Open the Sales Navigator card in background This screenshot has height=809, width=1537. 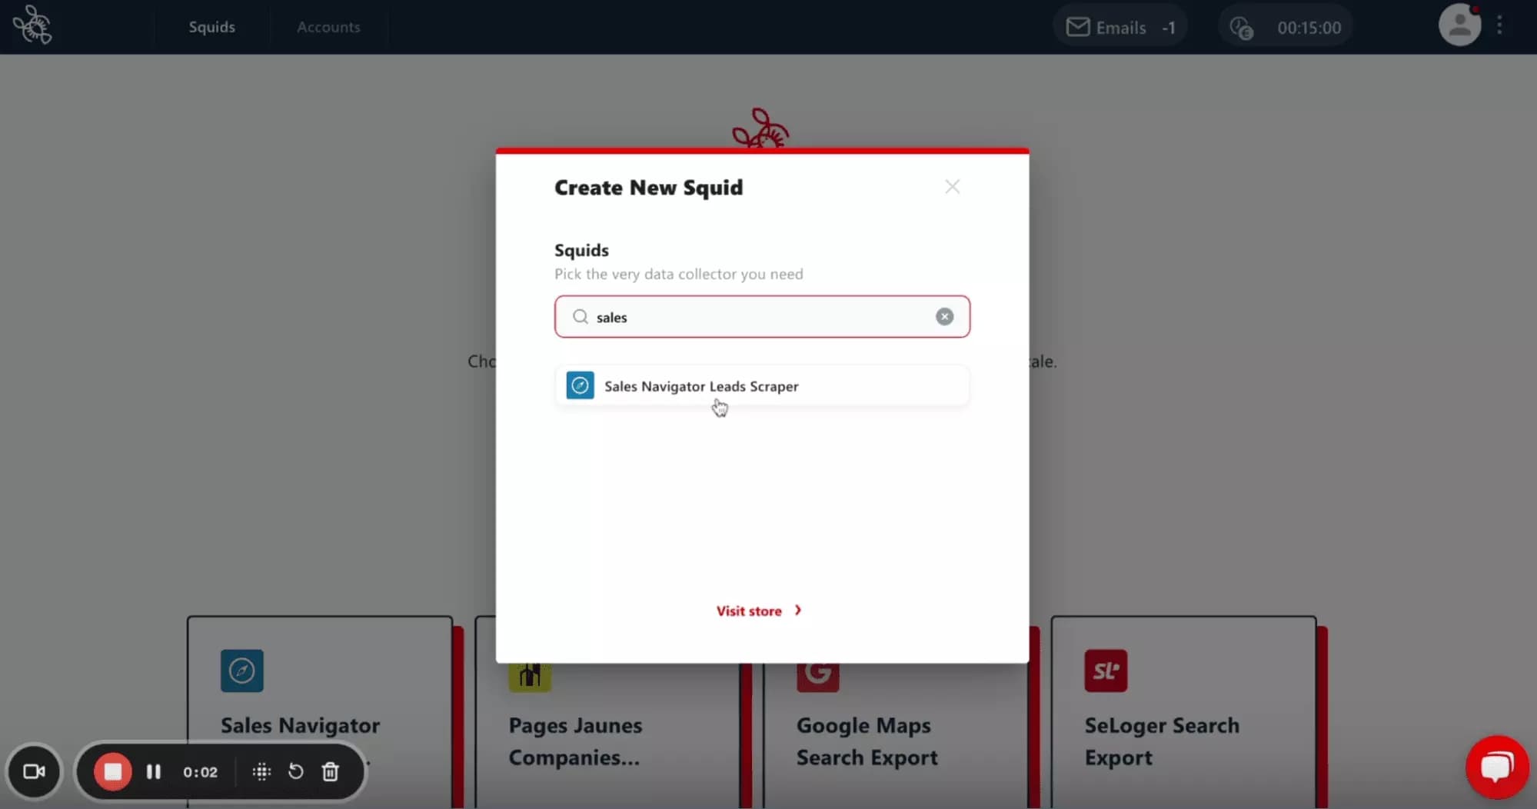pyautogui.click(x=320, y=711)
